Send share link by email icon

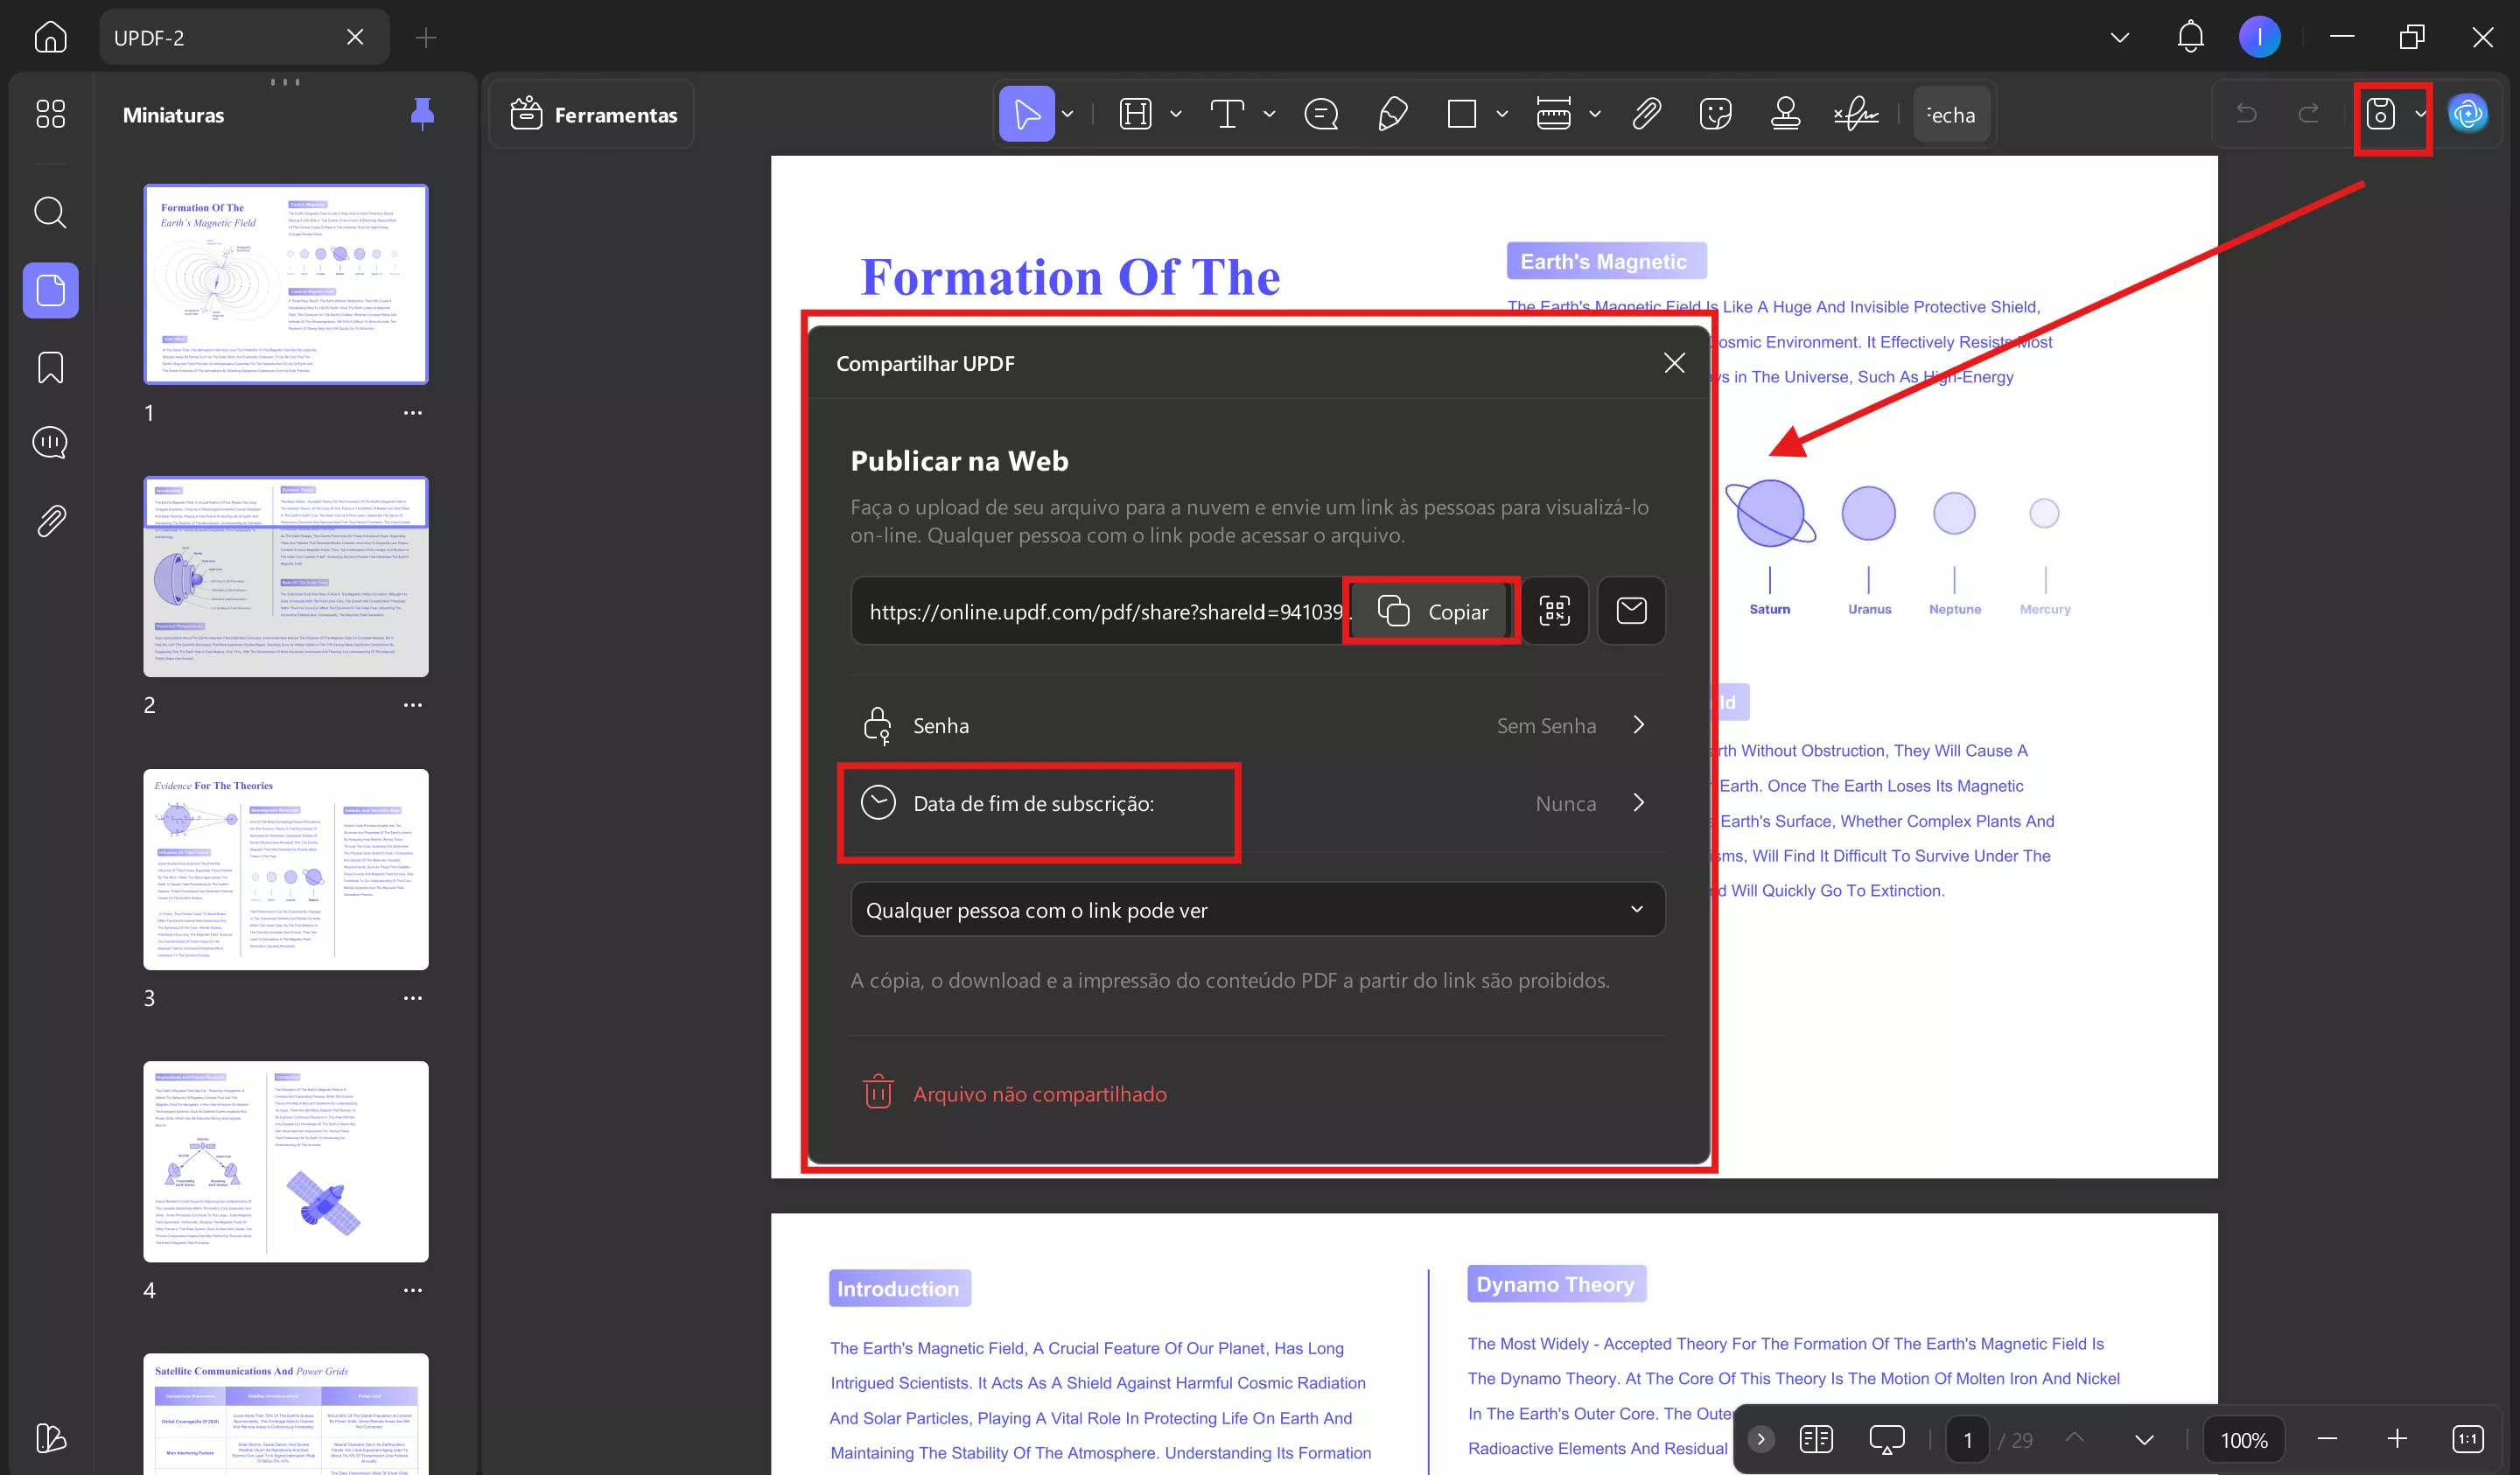tap(1631, 610)
